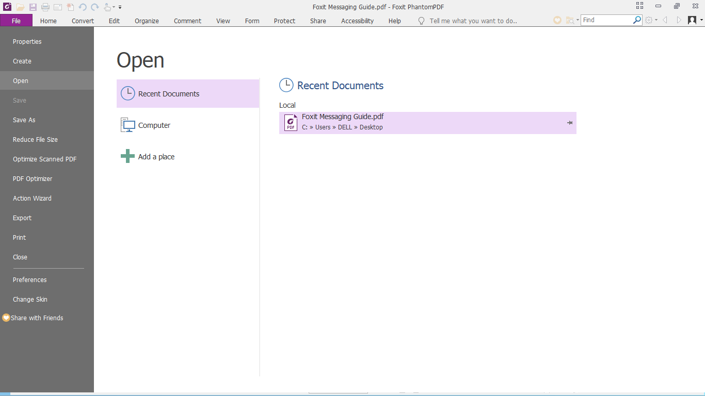Click the Redo arrow icon
Image resolution: width=705 pixels, height=396 pixels.
click(95, 7)
